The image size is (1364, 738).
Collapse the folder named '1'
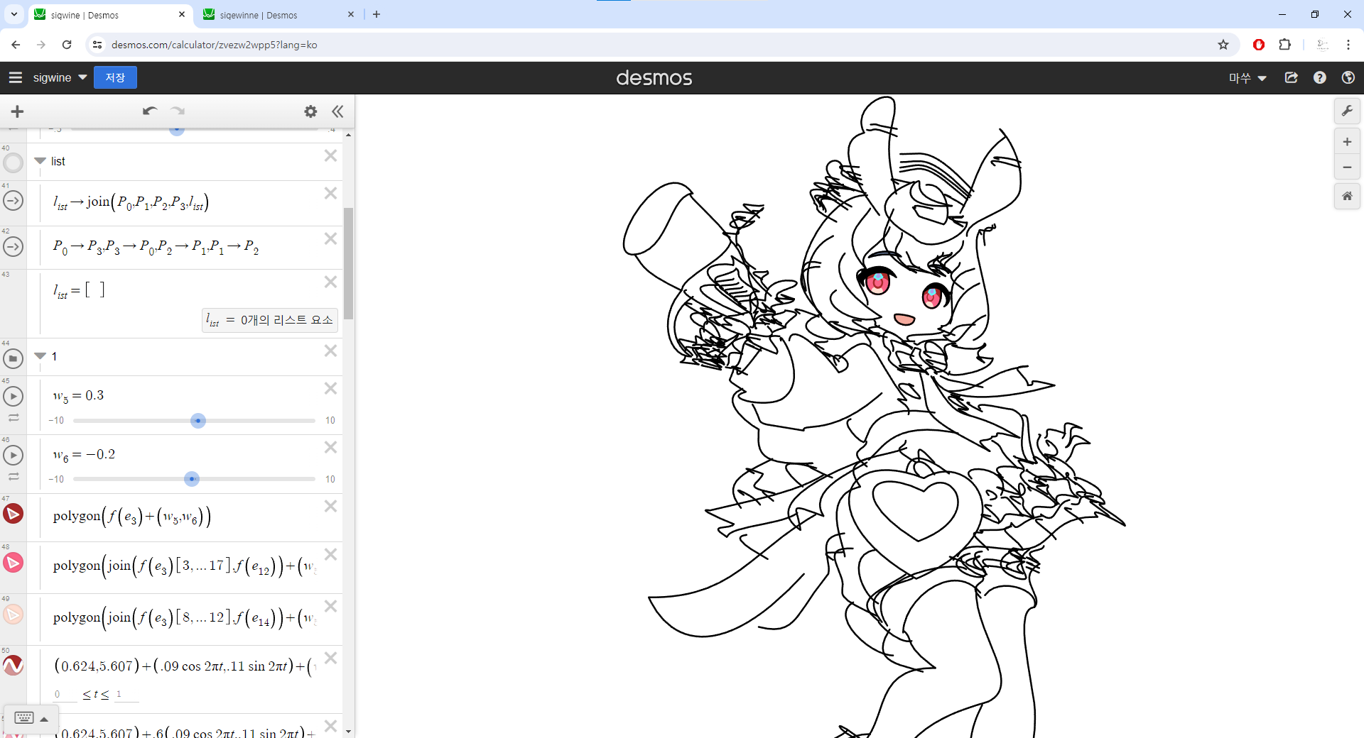point(40,356)
